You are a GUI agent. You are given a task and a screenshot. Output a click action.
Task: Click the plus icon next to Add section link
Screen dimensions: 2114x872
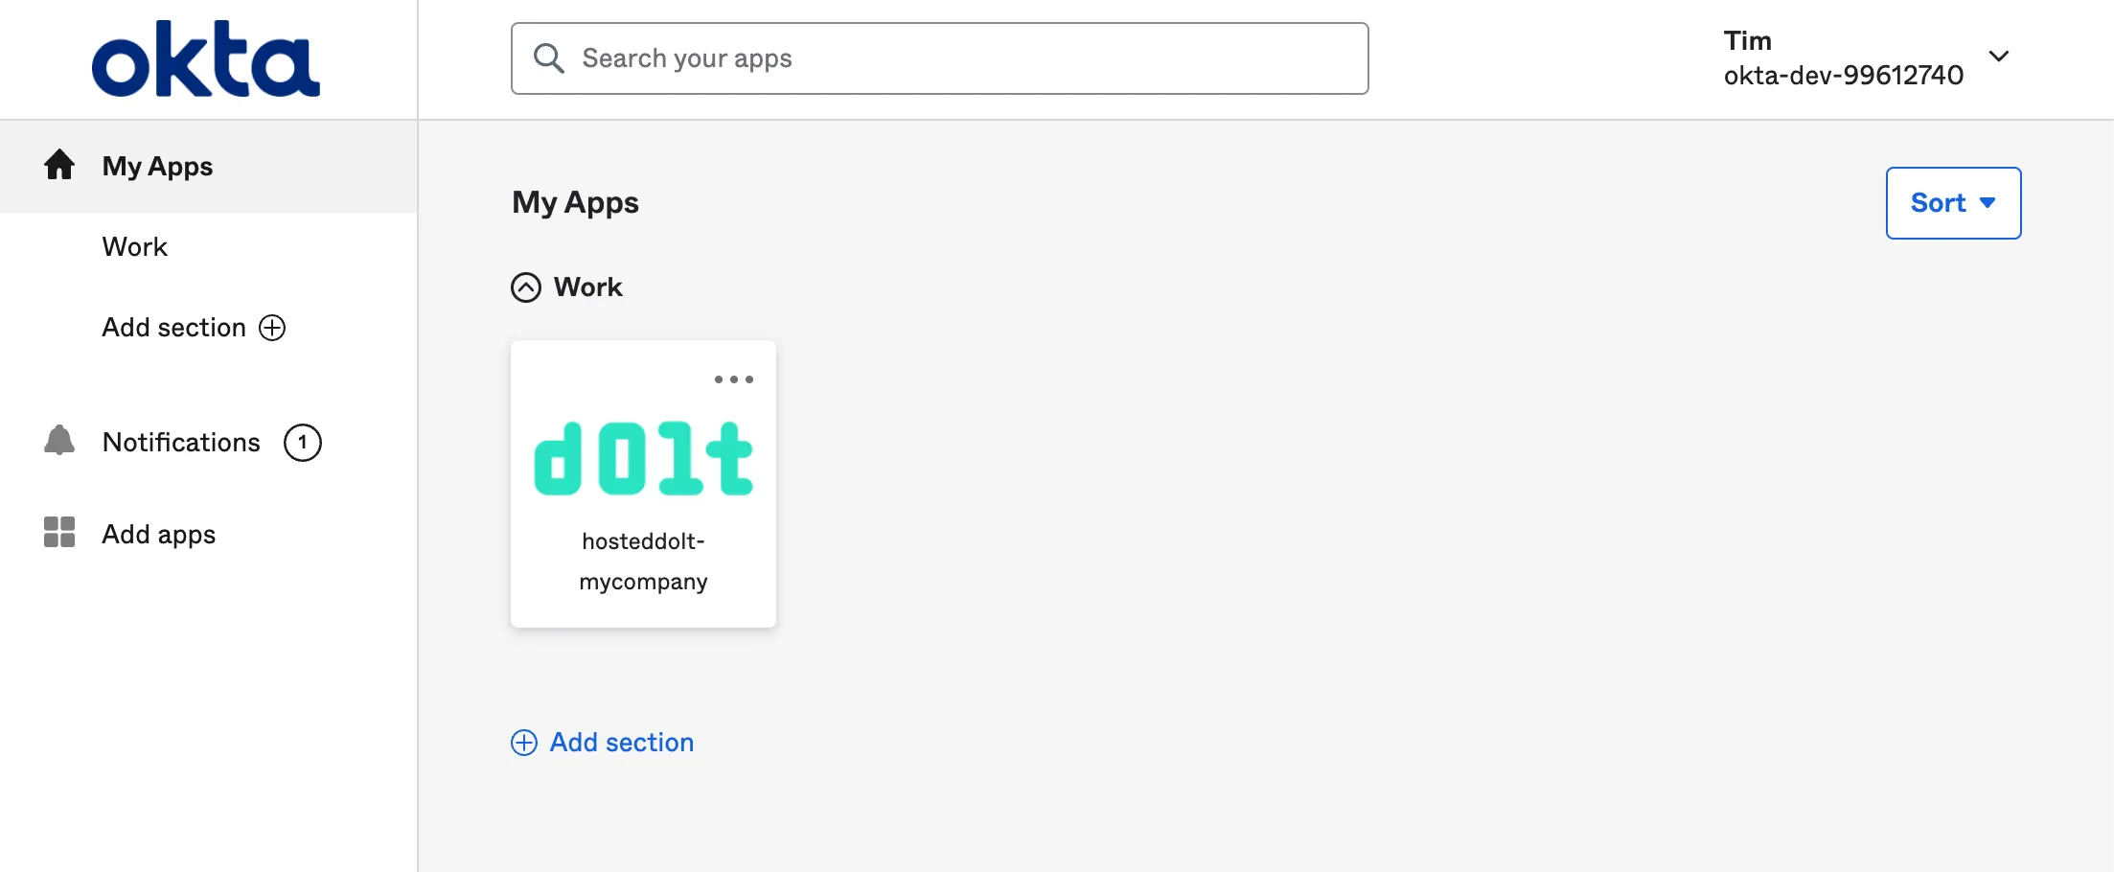click(x=523, y=742)
